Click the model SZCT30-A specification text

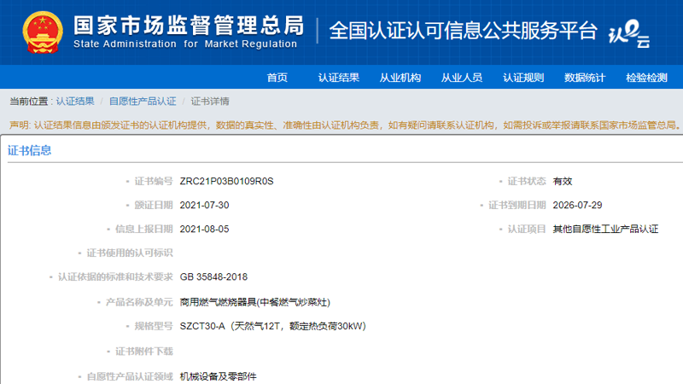click(272, 326)
